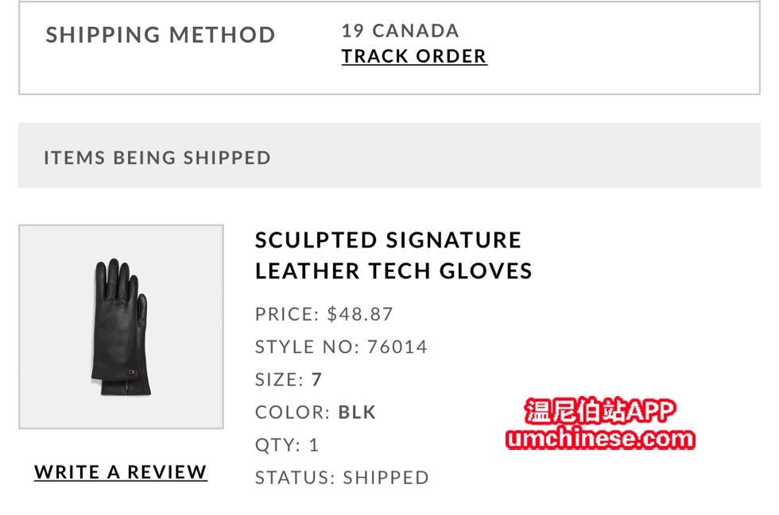The height and width of the screenshot is (515, 779).
Task: Select the 19 Canada shipping text
Action: point(400,30)
